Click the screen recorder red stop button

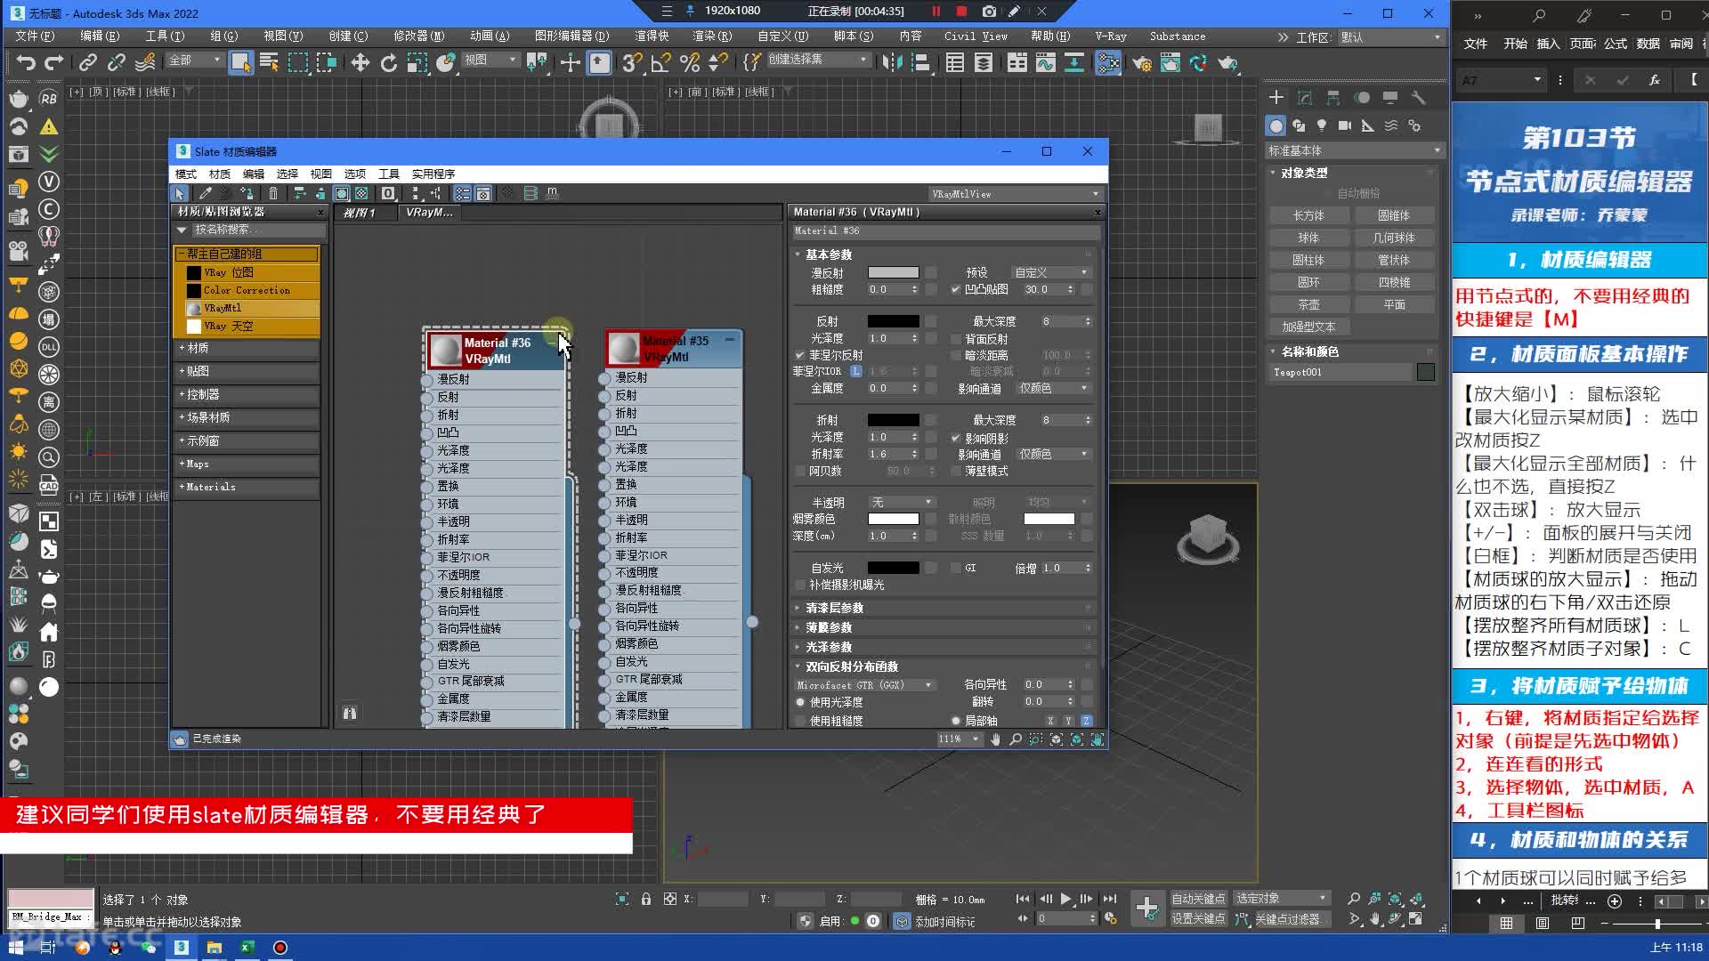pos(961,12)
